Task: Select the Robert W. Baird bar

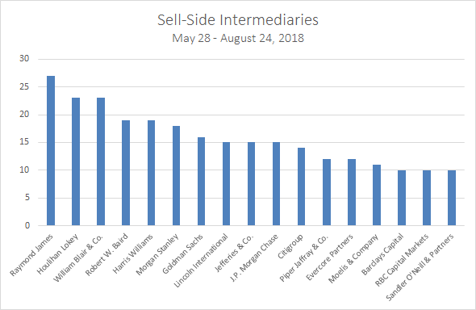Action: coord(126,173)
